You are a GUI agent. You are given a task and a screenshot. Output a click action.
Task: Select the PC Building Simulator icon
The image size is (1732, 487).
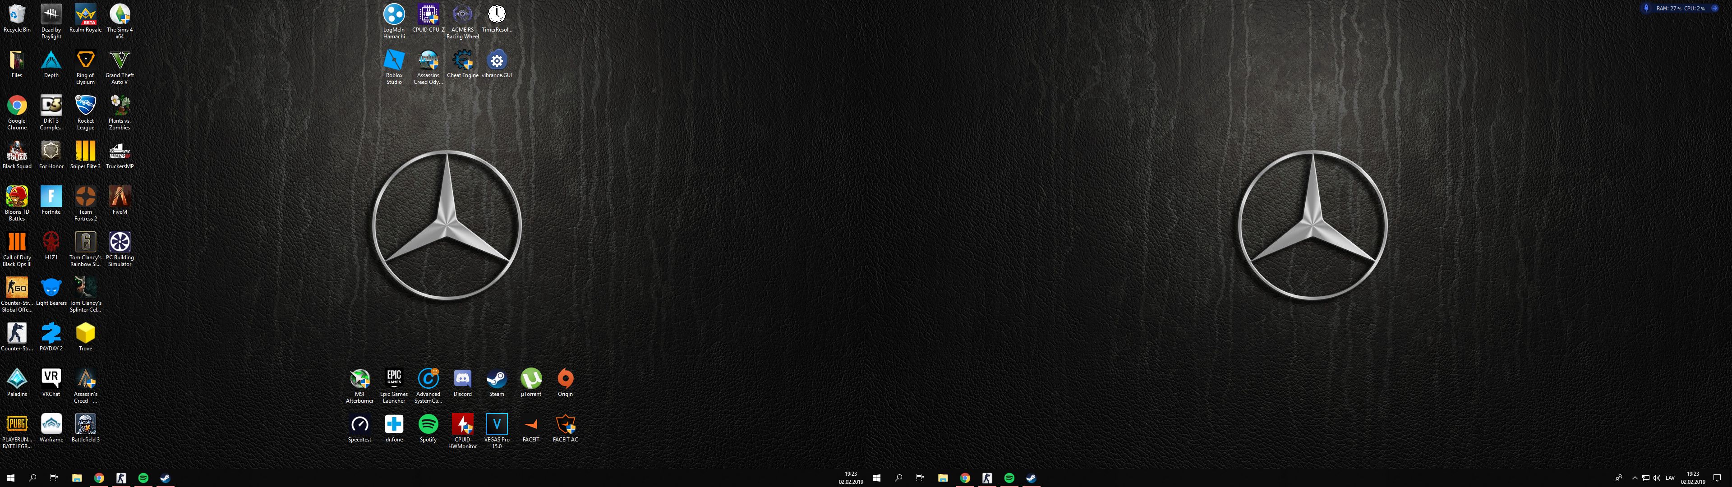coord(120,249)
